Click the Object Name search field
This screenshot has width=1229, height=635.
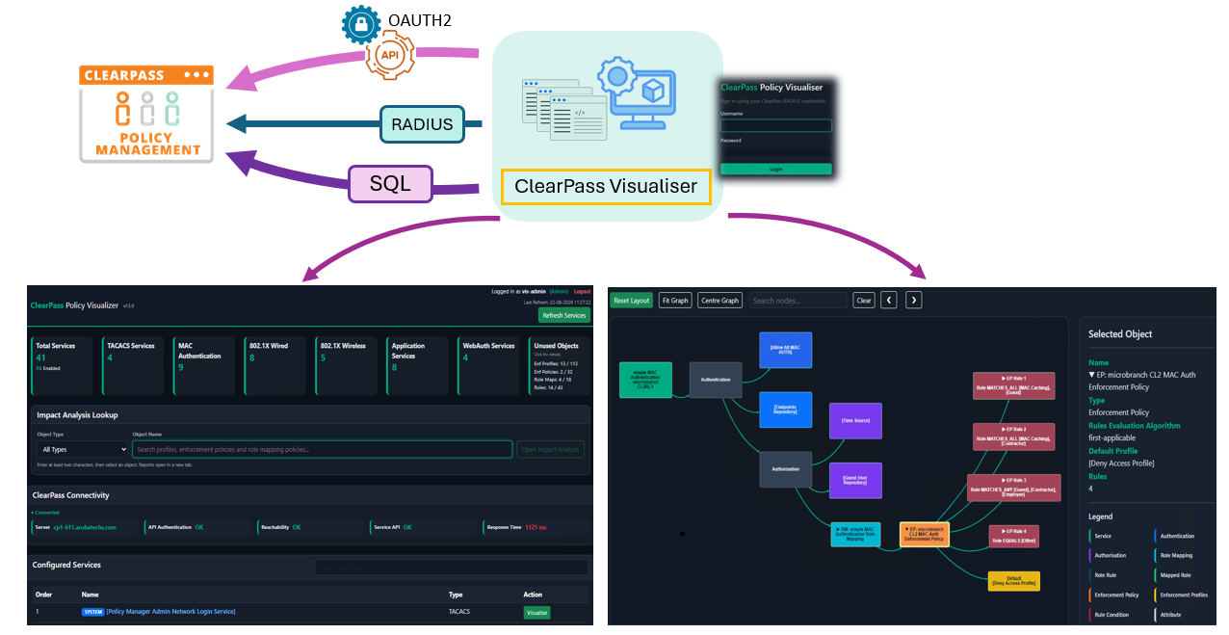point(322,449)
